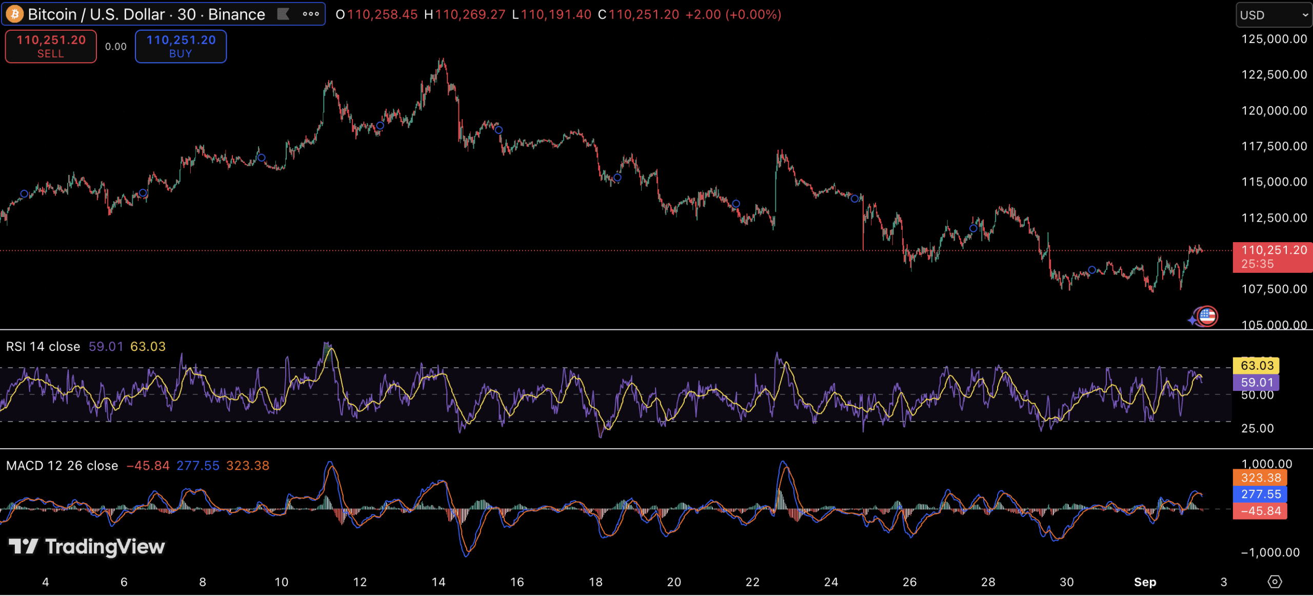Viewport: 1313px width, 596px height.
Task: Select the RSI 14 close indicator legend
Action: click(x=43, y=347)
